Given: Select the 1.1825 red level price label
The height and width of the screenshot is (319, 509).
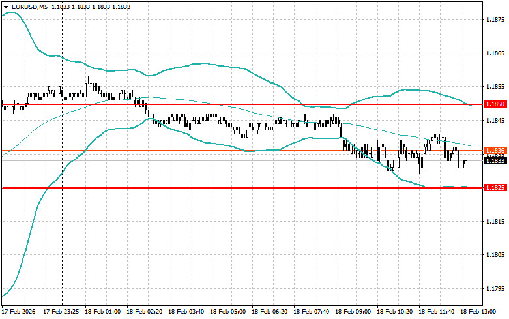Looking at the screenshot, I should pos(495,188).
